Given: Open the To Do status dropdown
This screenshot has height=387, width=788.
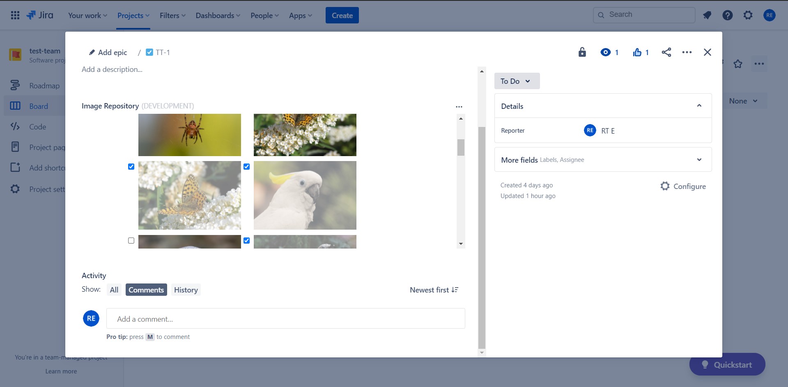Looking at the screenshot, I should pyautogui.click(x=517, y=81).
